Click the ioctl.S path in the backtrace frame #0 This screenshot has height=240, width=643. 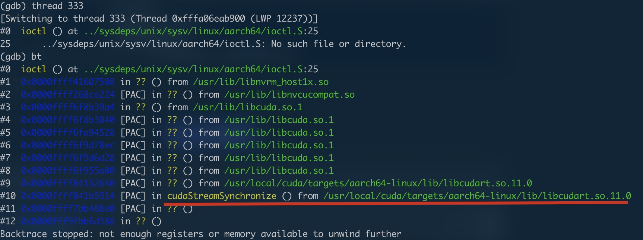(193, 69)
